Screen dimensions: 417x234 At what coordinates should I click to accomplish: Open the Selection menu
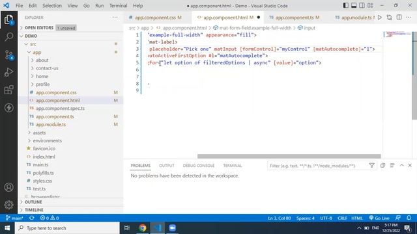[52, 6]
